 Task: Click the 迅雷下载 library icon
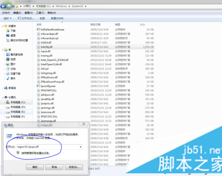[8, 74]
